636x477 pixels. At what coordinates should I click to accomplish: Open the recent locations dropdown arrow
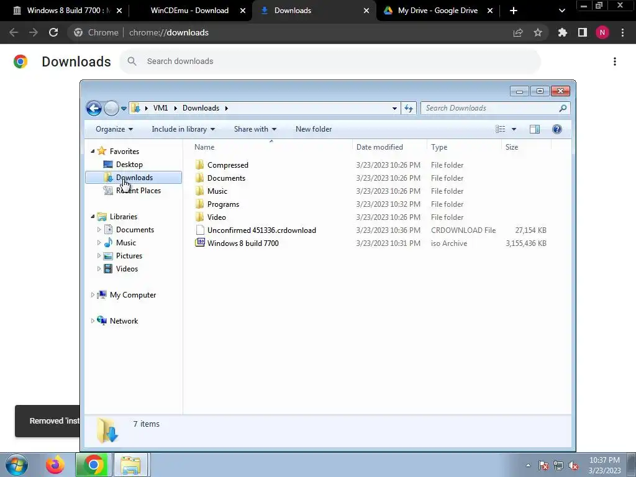[124, 108]
